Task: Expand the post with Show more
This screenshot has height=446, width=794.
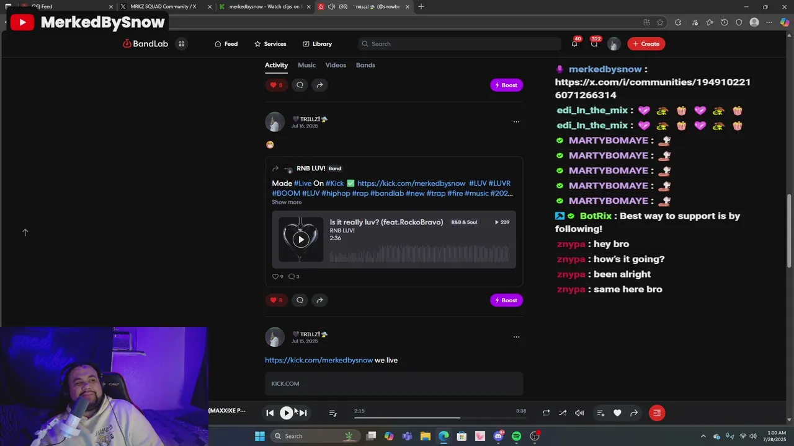Action: click(287, 202)
